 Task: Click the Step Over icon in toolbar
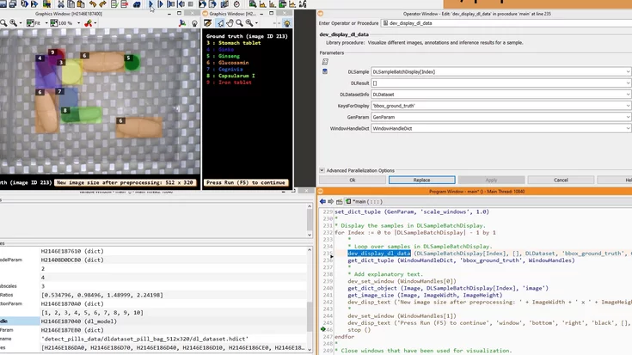(161, 4)
